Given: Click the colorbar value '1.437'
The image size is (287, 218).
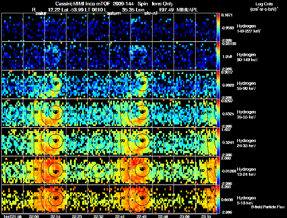Looking at the screenshot, I should pos(226,130).
